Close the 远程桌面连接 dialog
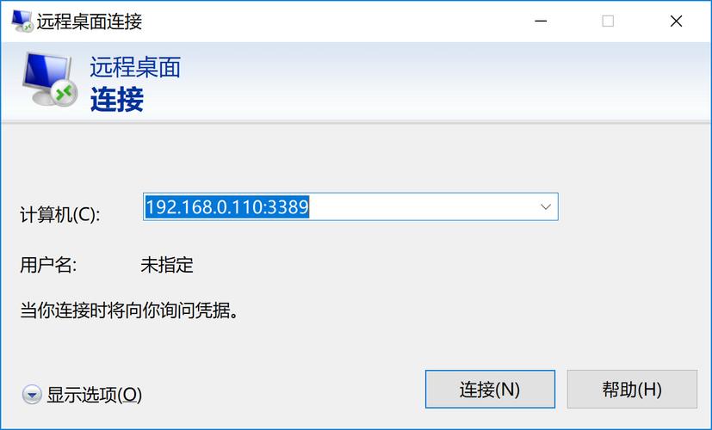The width and height of the screenshot is (712, 430). click(x=676, y=21)
